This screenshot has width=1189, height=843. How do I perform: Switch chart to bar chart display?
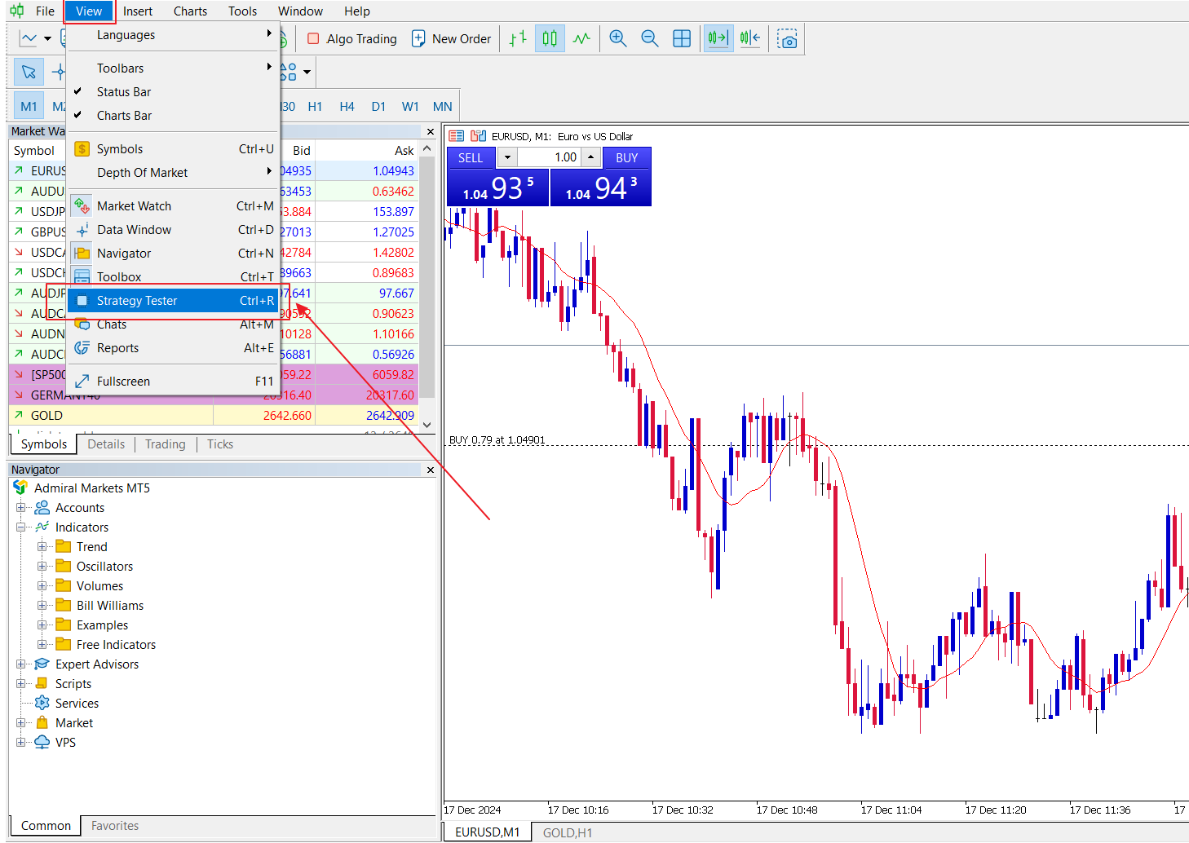coord(518,39)
